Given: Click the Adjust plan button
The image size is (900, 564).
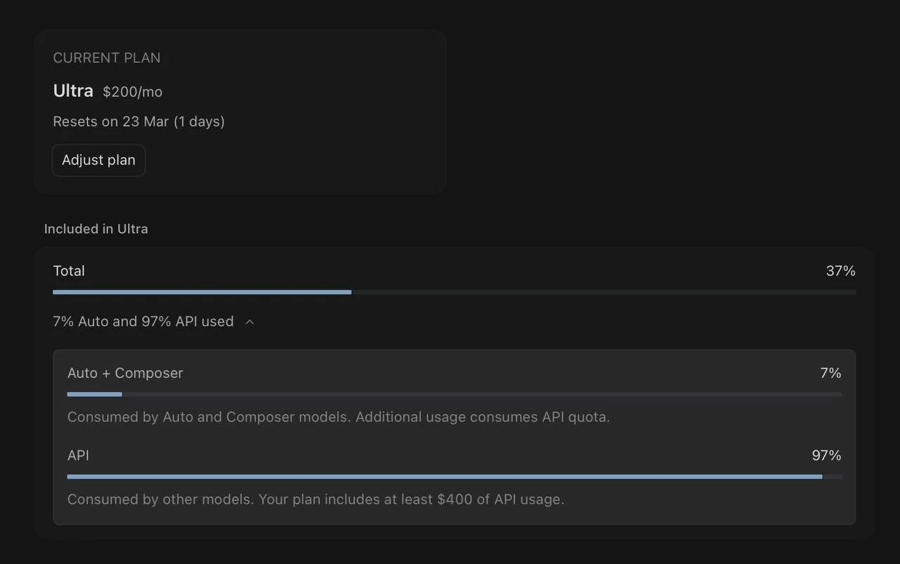Looking at the screenshot, I should [98, 160].
